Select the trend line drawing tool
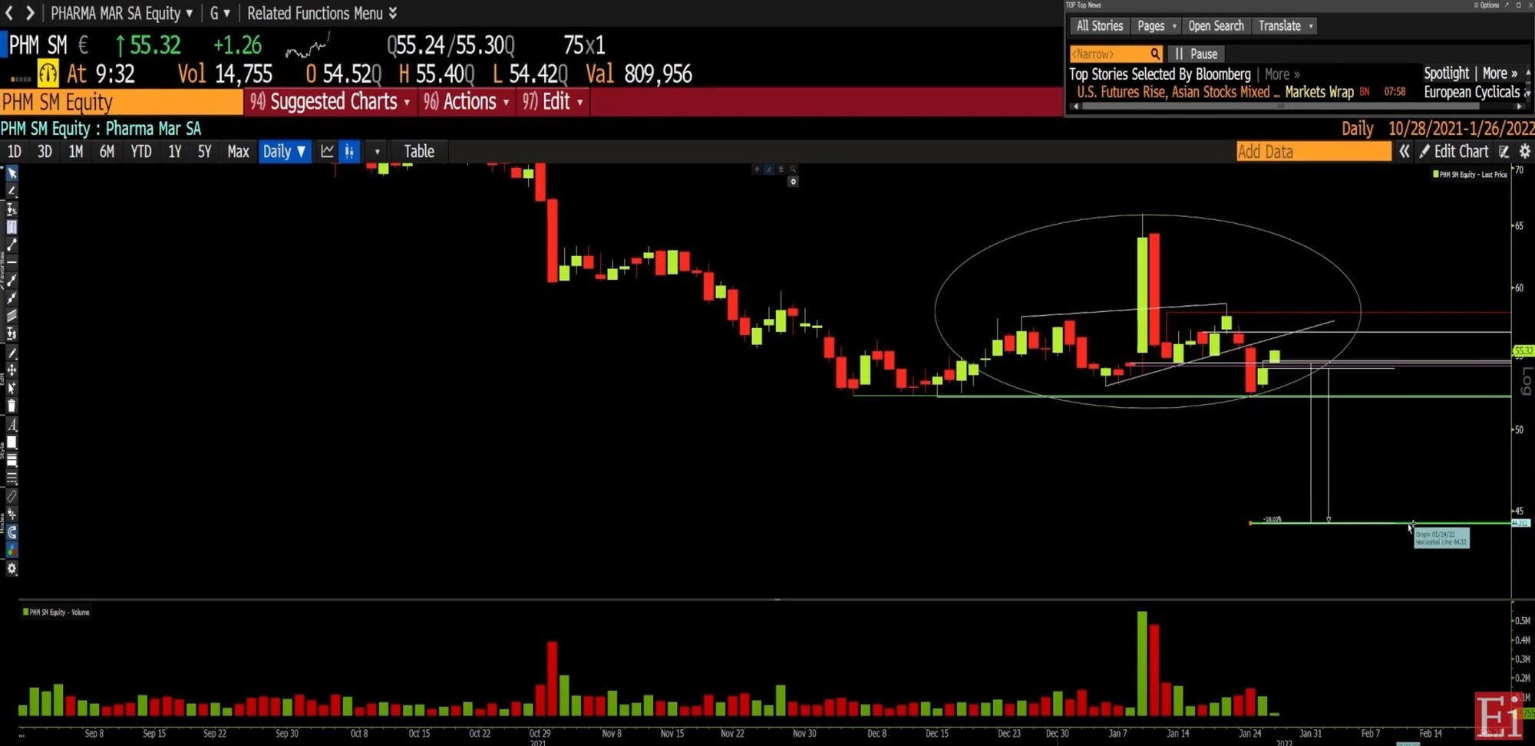Image resolution: width=1535 pixels, height=746 pixels. tap(12, 245)
